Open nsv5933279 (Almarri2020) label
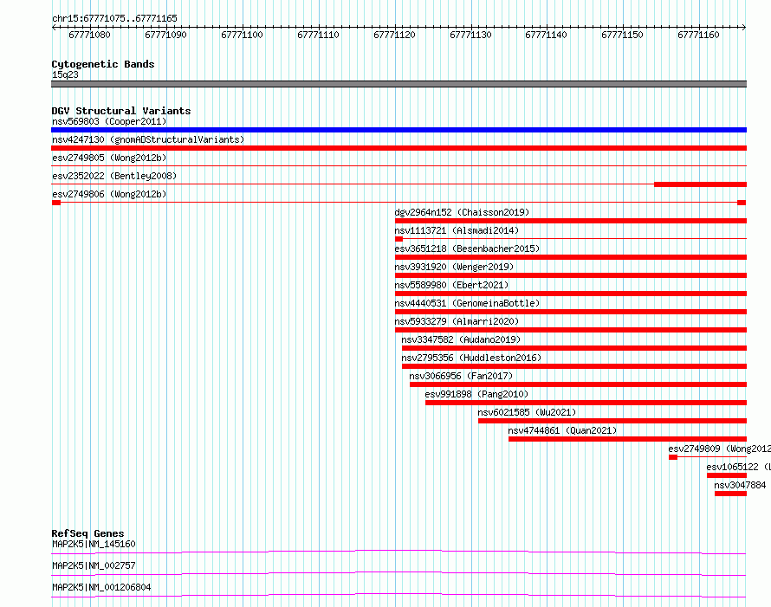 (457, 321)
